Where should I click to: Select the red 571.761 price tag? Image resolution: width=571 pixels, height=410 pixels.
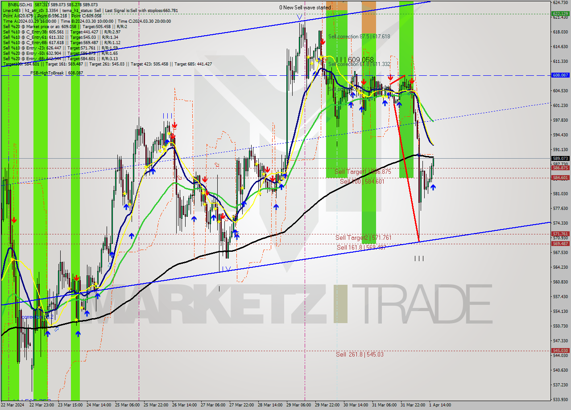tap(560, 234)
